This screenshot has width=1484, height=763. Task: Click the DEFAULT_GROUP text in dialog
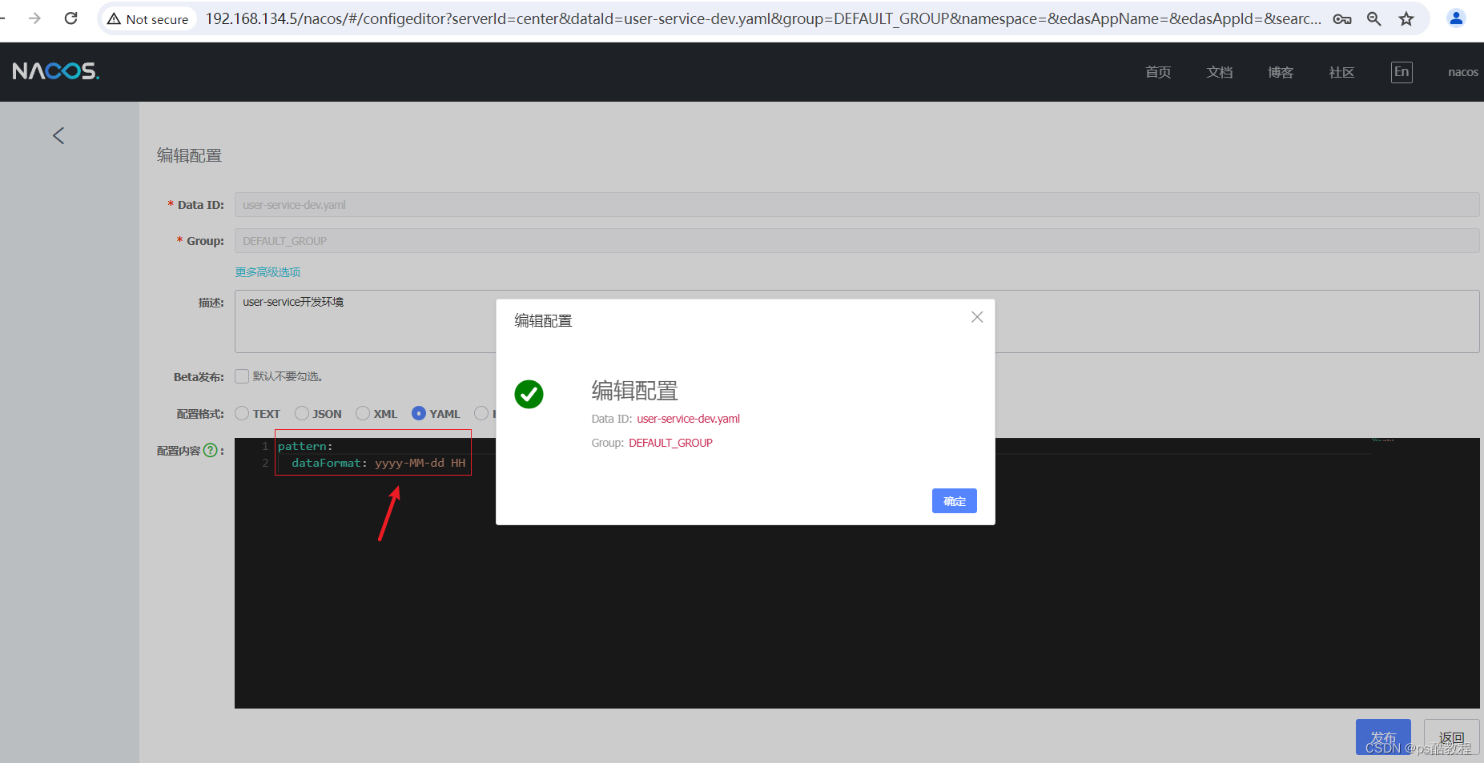pyautogui.click(x=670, y=443)
